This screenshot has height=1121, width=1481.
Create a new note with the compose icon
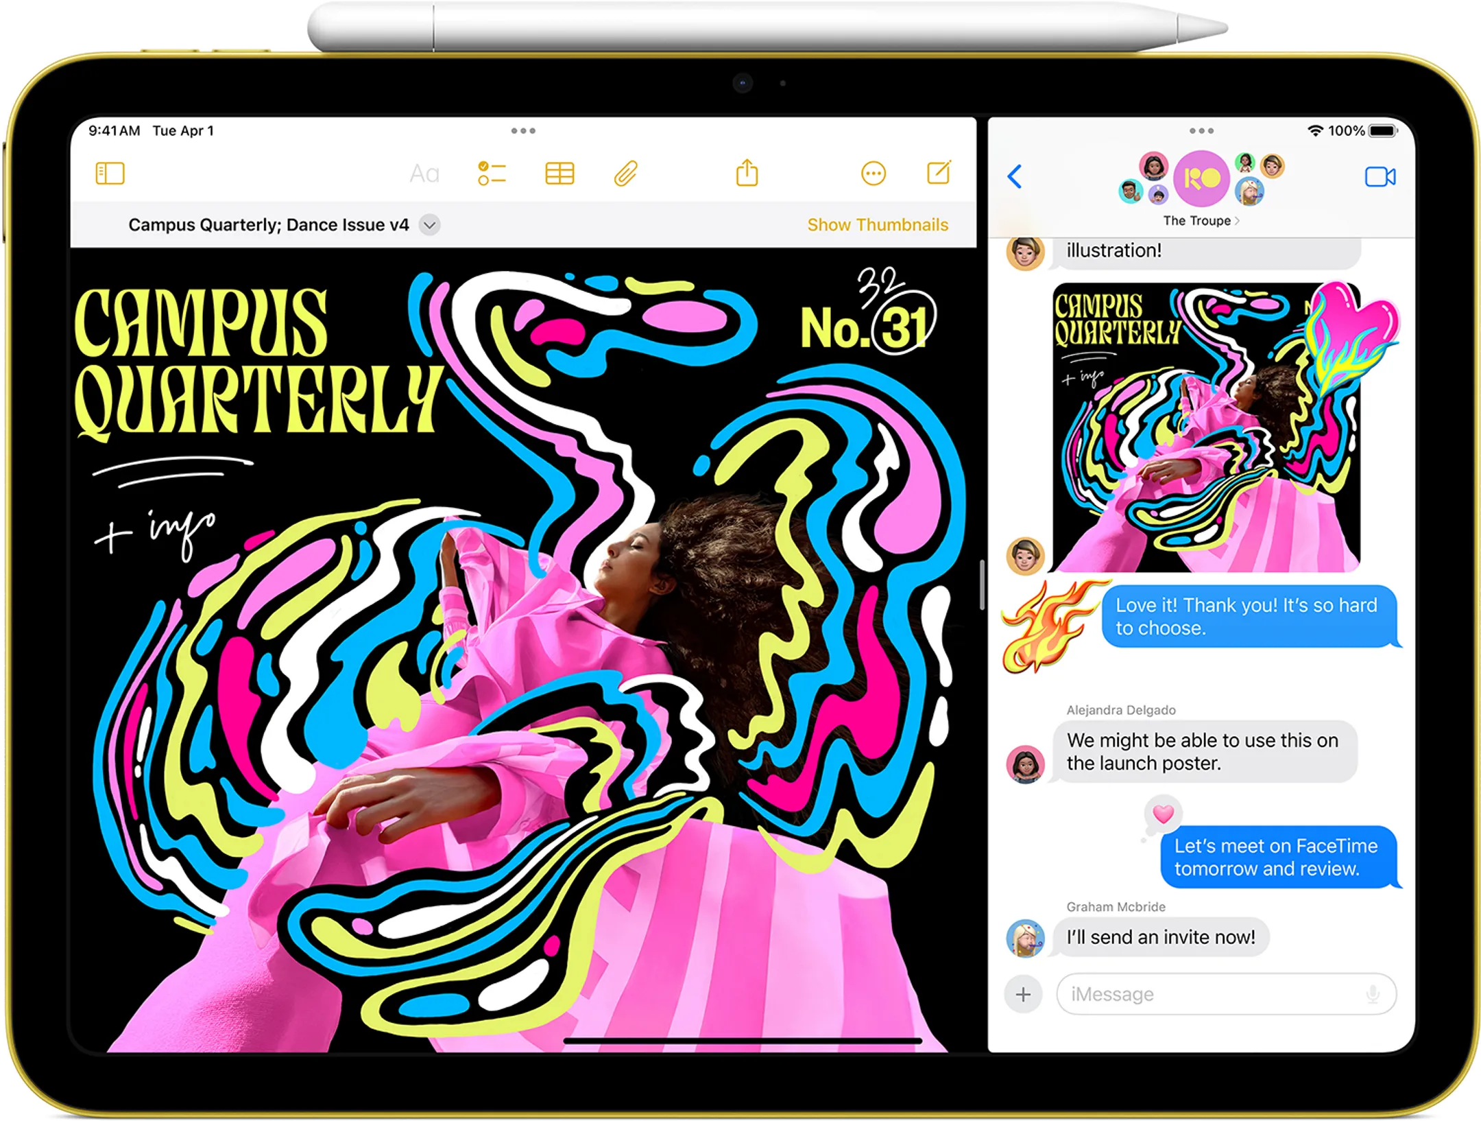(939, 174)
